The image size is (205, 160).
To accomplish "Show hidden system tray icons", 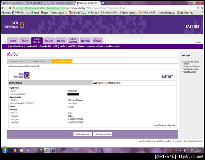I will tap(180, 150).
